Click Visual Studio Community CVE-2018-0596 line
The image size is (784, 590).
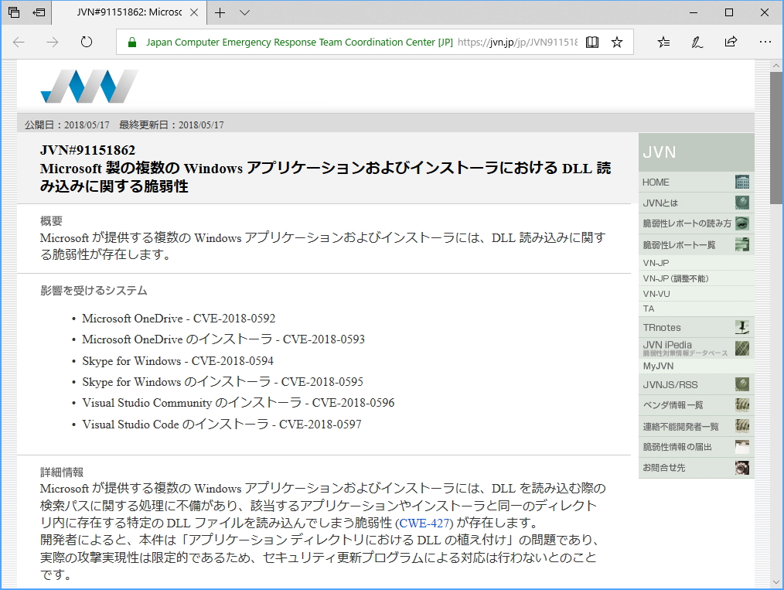click(x=238, y=403)
